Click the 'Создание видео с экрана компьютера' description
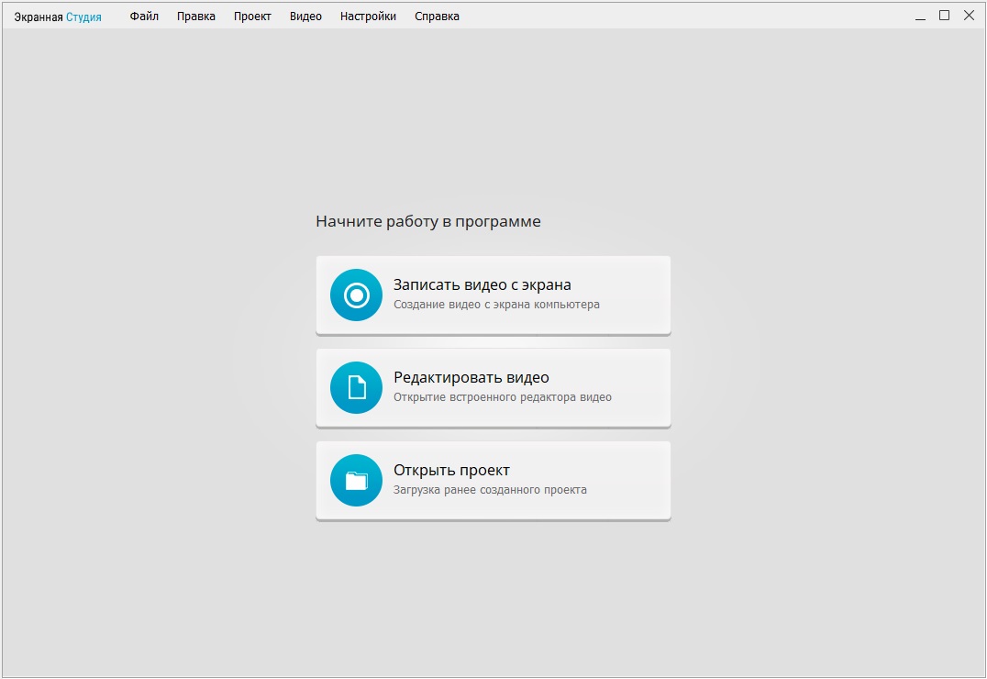Image resolution: width=987 pixels, height=679 pixels. (496, 305)
